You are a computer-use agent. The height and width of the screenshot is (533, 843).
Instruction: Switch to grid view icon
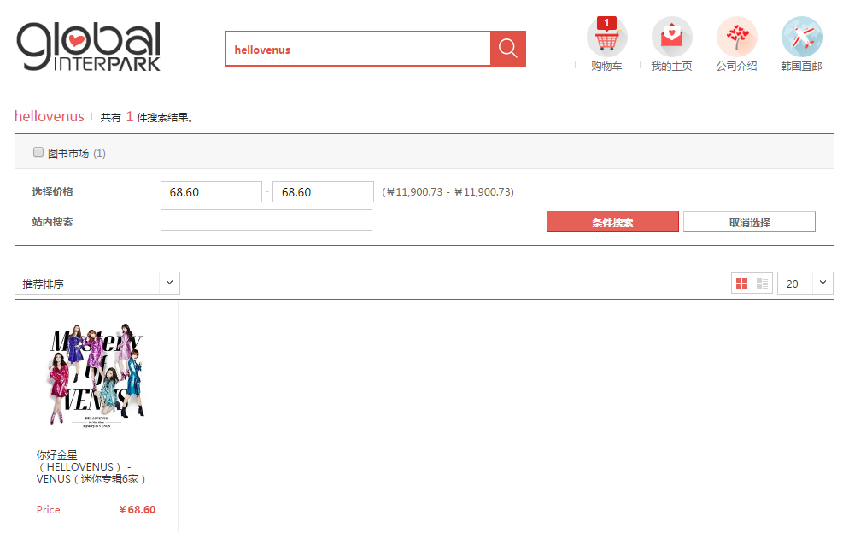point(742,284)
